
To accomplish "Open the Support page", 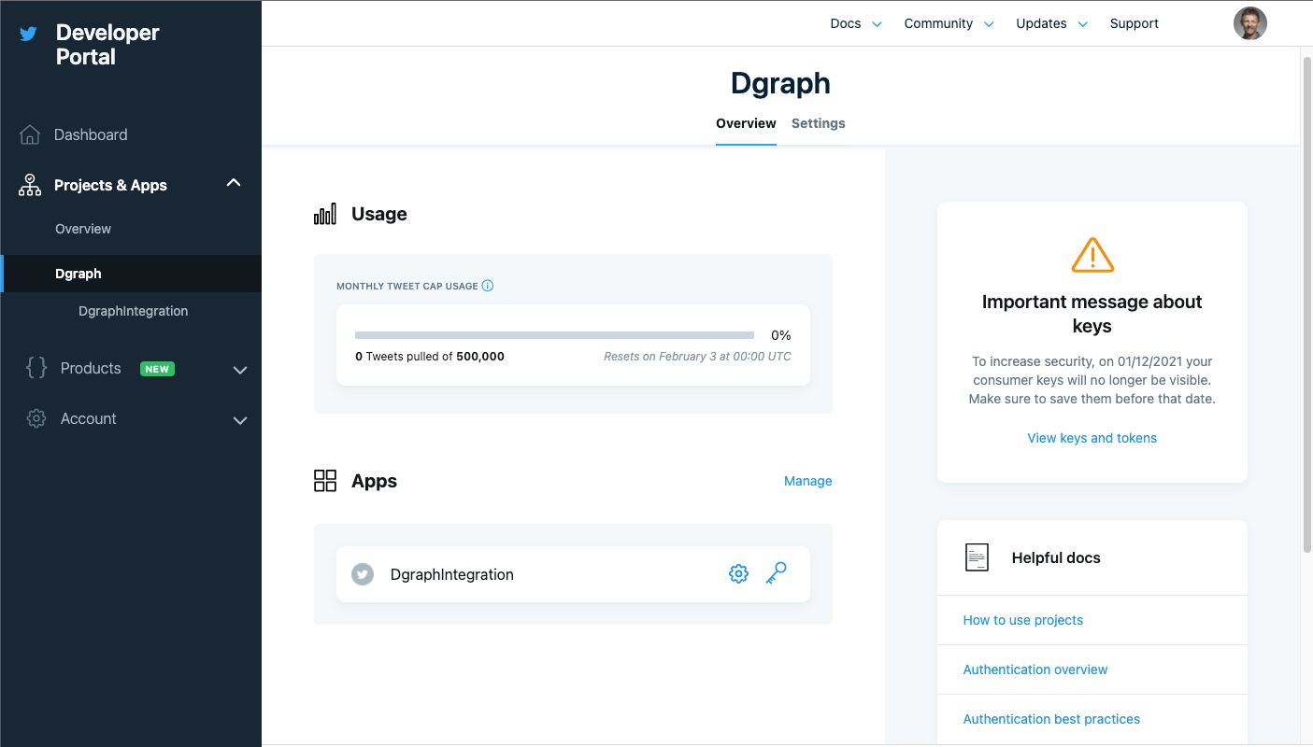I will [1135, 23].
